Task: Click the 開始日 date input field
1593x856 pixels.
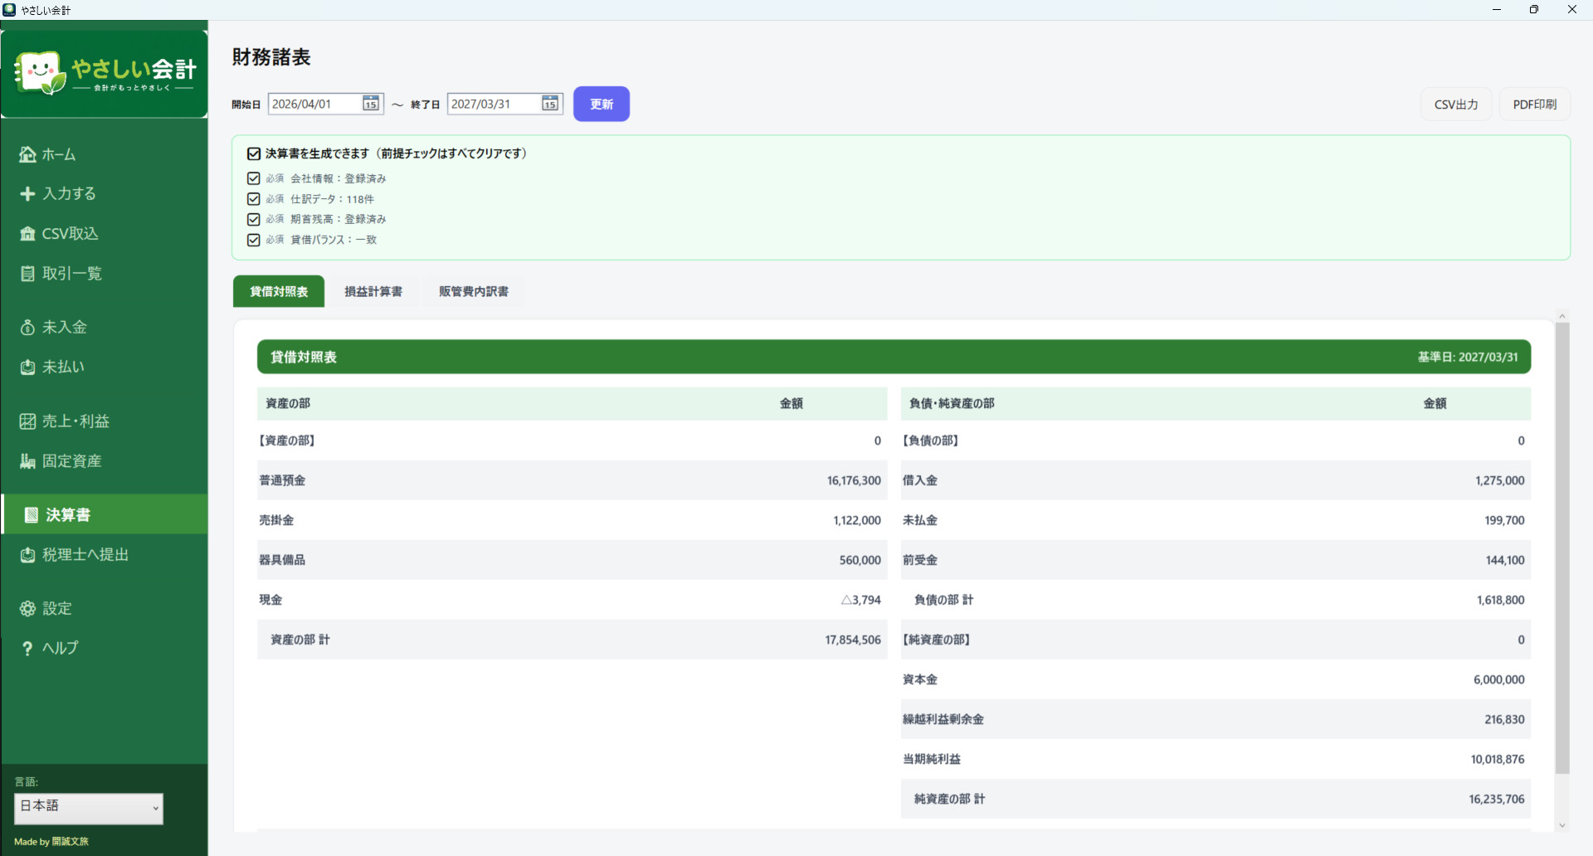Action: point(325,104)
